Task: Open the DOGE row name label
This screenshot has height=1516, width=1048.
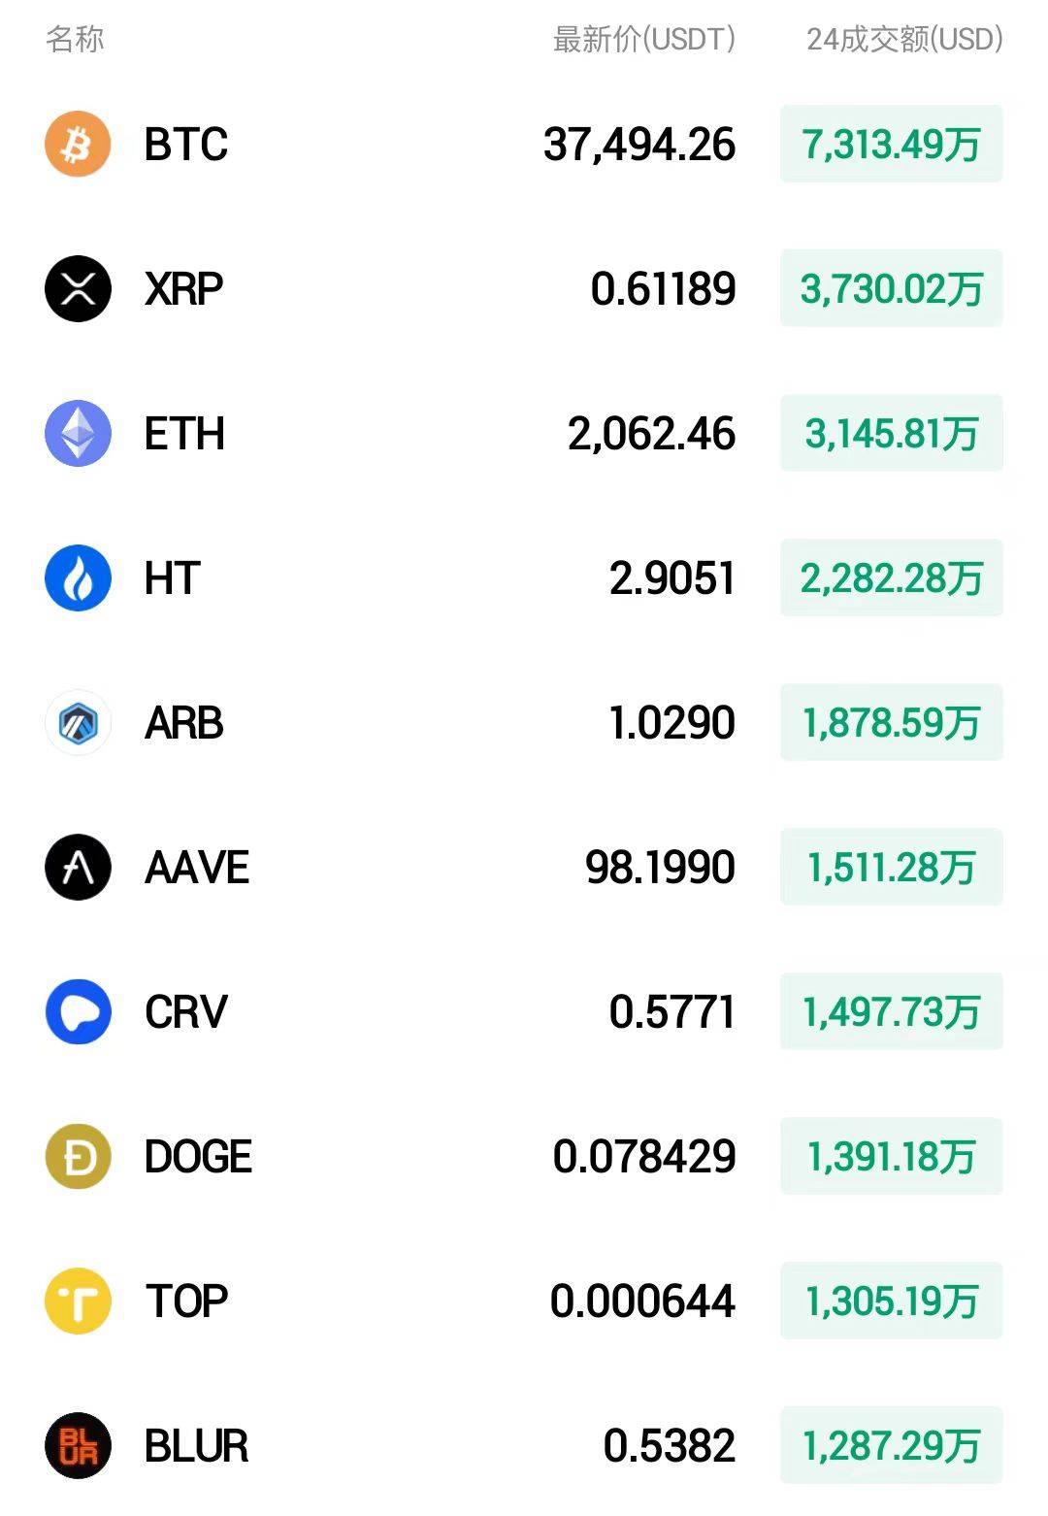Action: point(198,1157)
